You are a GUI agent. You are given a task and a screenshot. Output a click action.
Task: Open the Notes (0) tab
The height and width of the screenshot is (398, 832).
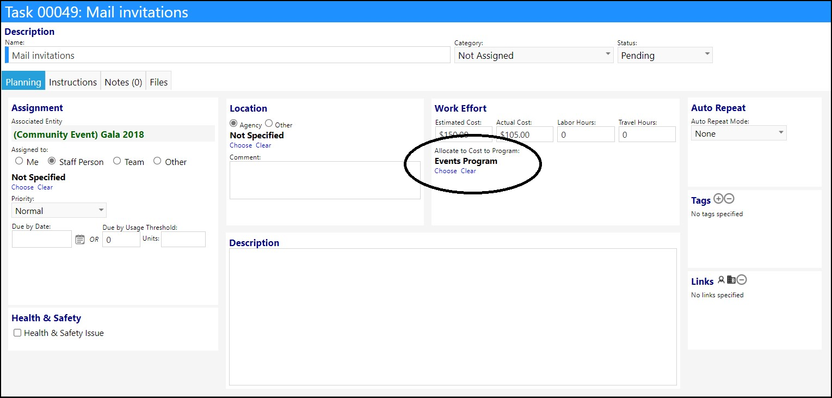(x=124, y=82)
